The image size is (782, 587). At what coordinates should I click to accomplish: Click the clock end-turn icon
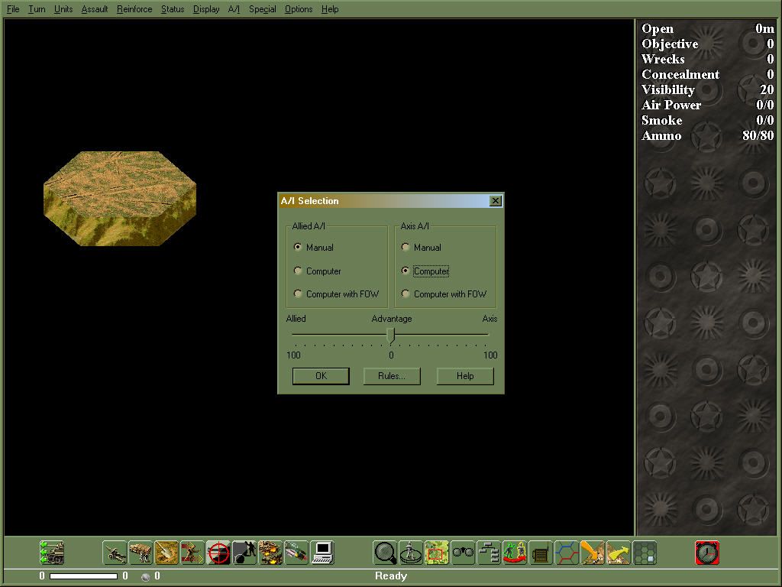[x=706, y=552]
